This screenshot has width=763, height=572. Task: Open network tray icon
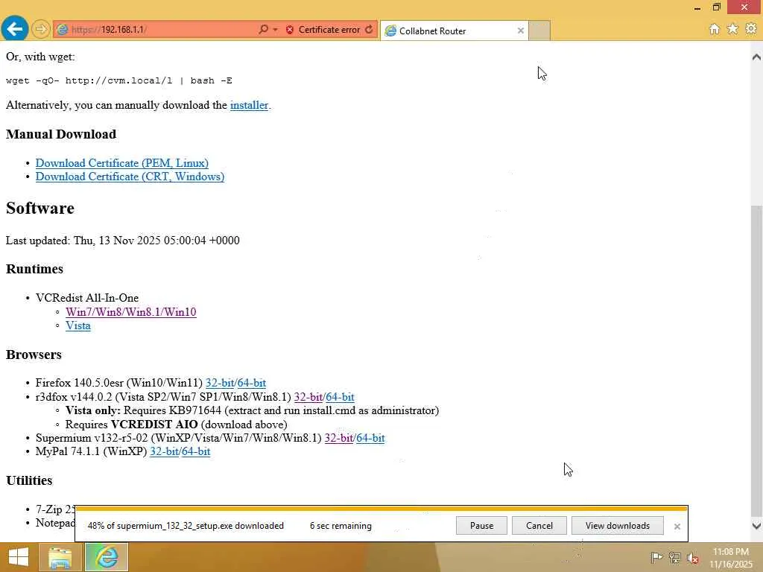(x=675, y=557)
